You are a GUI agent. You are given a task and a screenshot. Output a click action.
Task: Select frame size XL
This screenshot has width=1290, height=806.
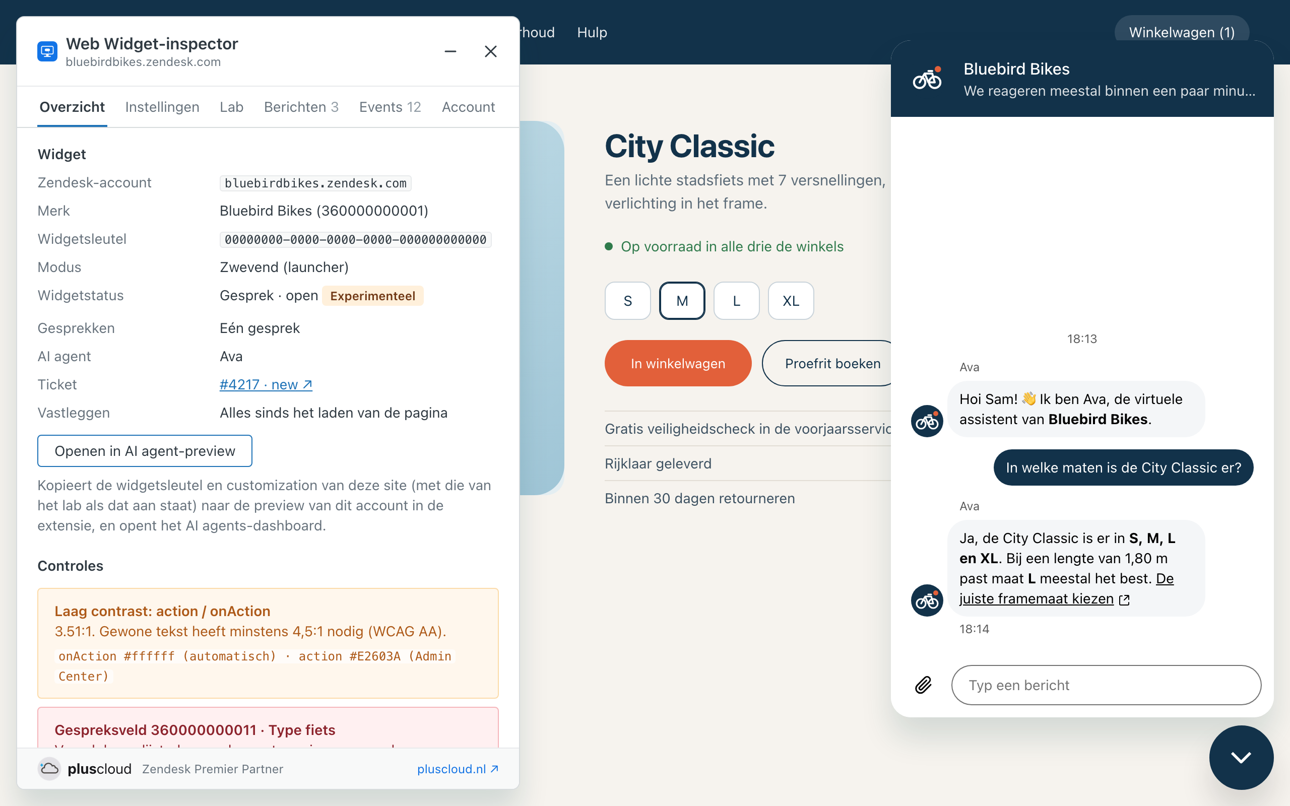point(791,301)
